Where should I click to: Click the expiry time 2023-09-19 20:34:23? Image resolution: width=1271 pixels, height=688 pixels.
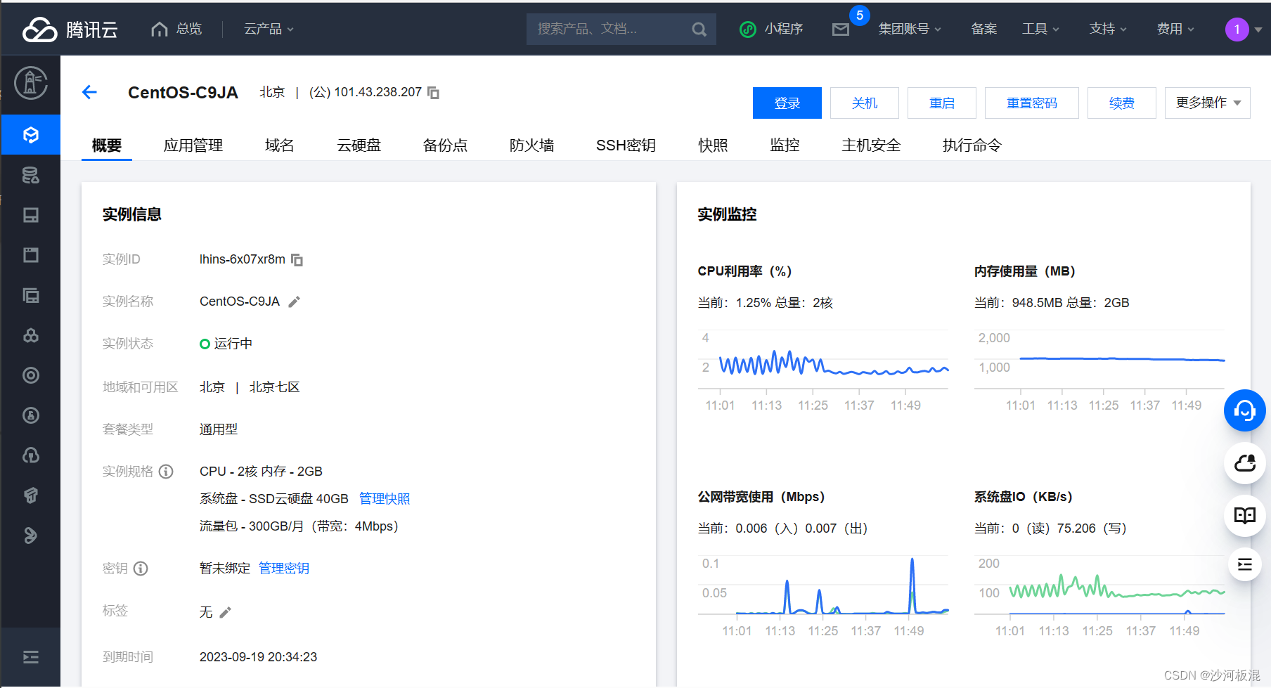tap(258, 657)
